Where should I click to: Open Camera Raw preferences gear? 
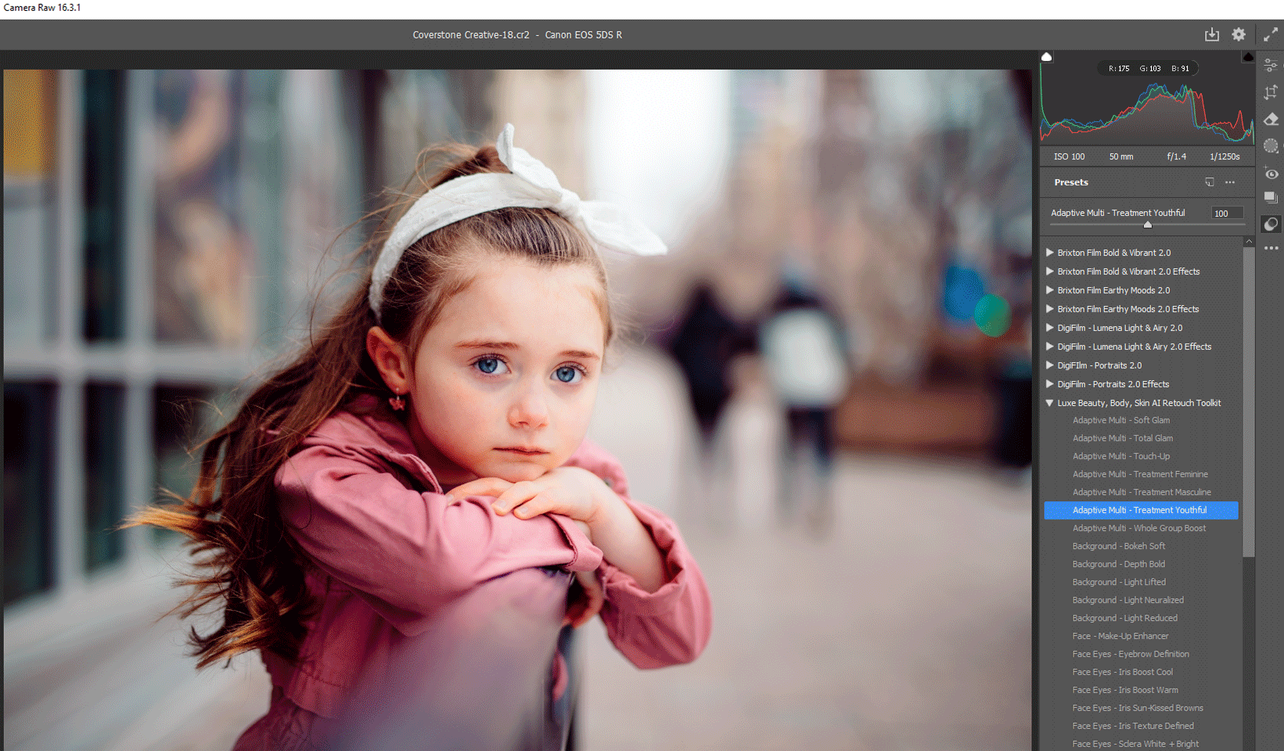pyautogui.click(x=1239, y=34)
